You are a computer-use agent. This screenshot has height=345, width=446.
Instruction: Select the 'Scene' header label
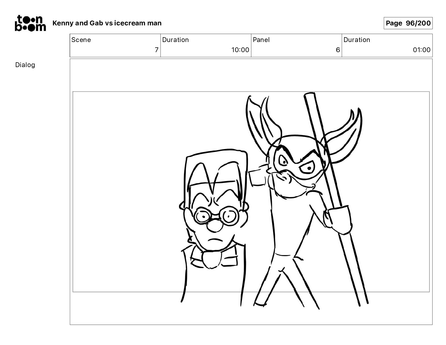(x=81, y=40)
